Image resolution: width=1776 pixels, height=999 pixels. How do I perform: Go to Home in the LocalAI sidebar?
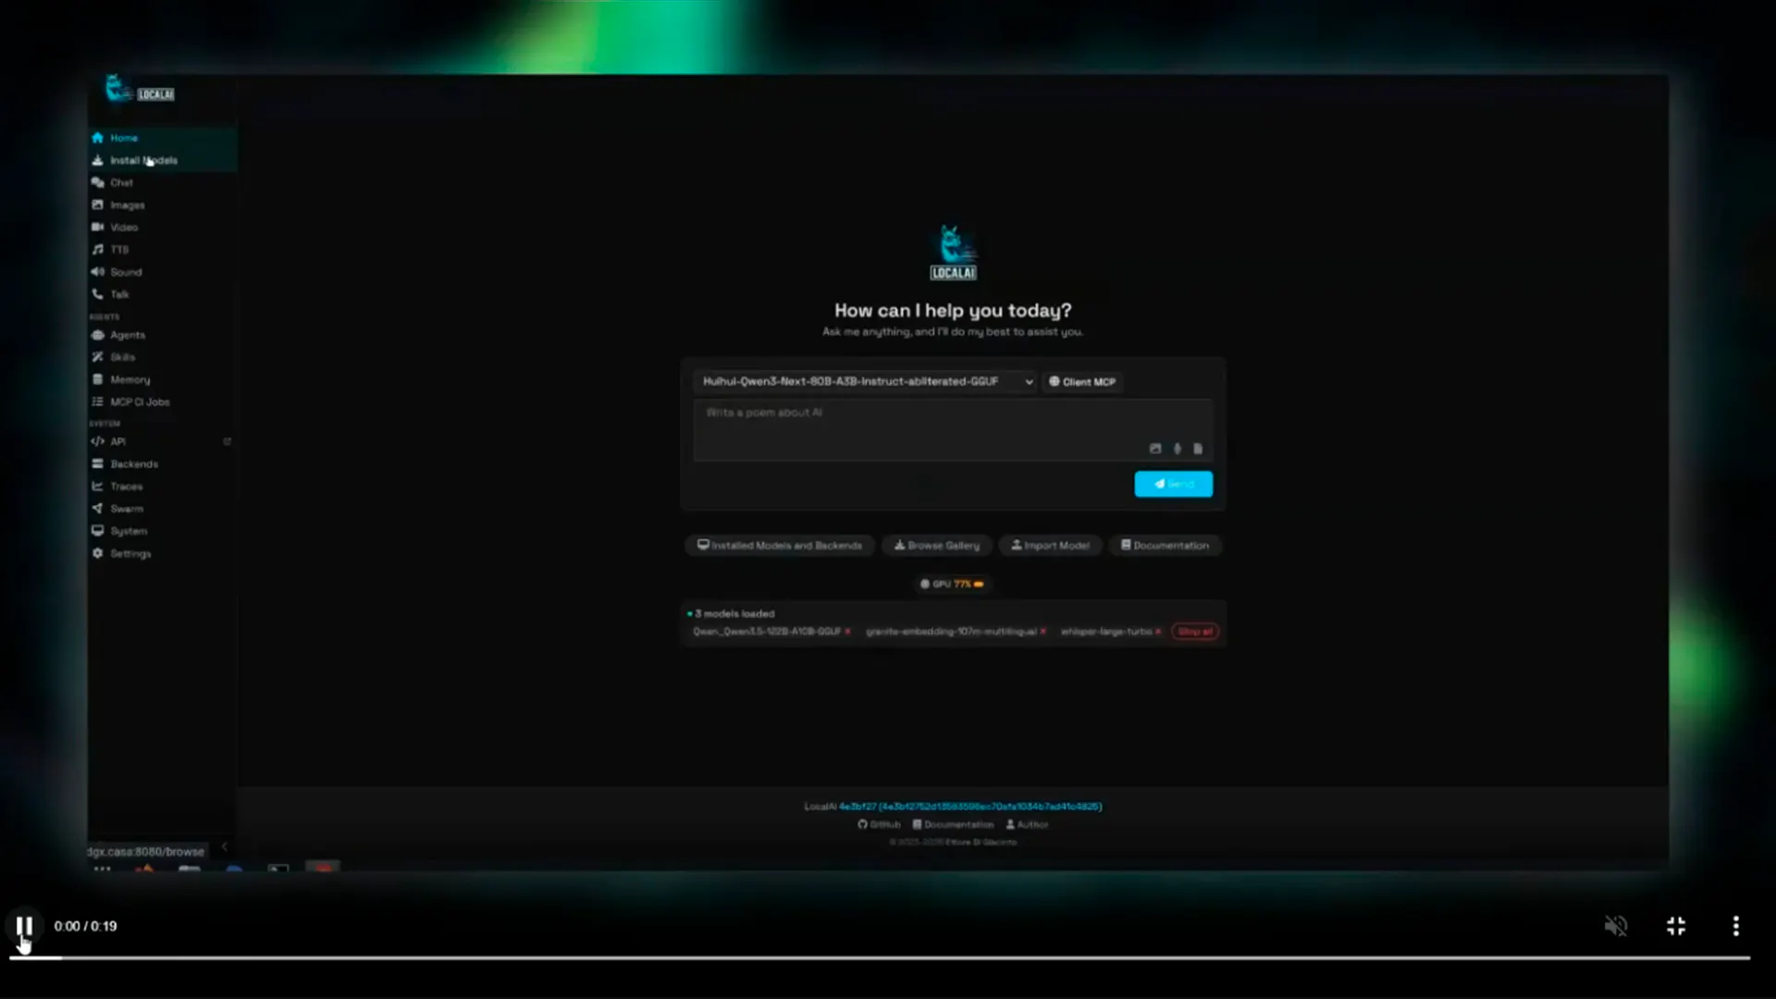162,138
